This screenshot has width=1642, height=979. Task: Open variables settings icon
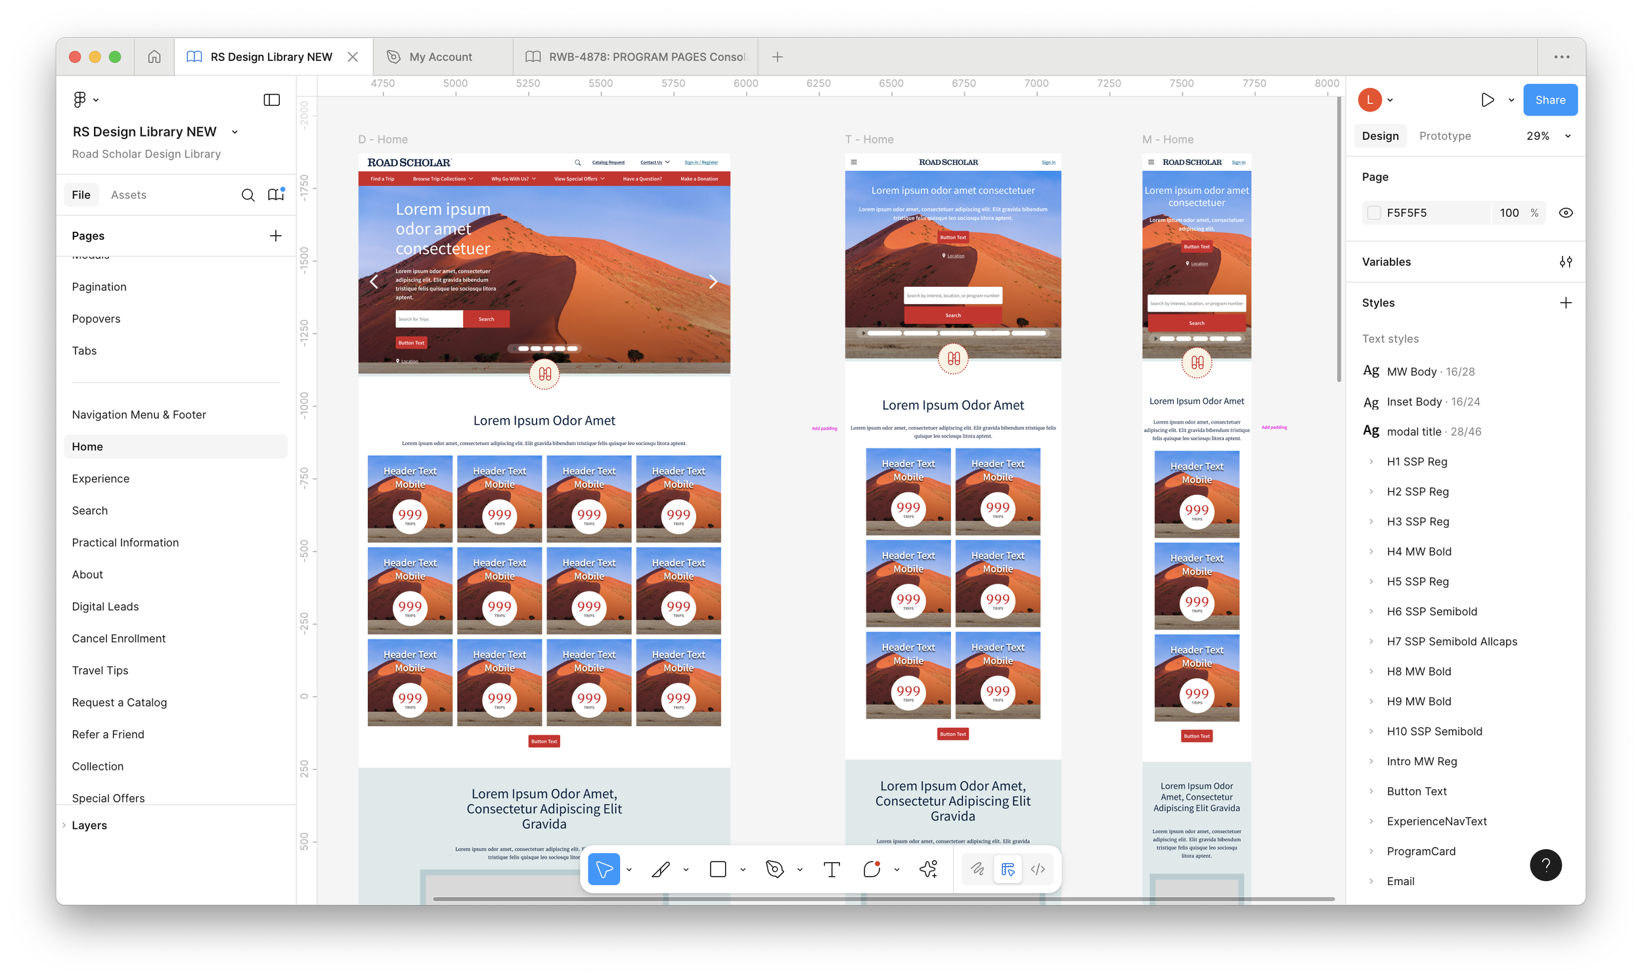pos(1565,262)
